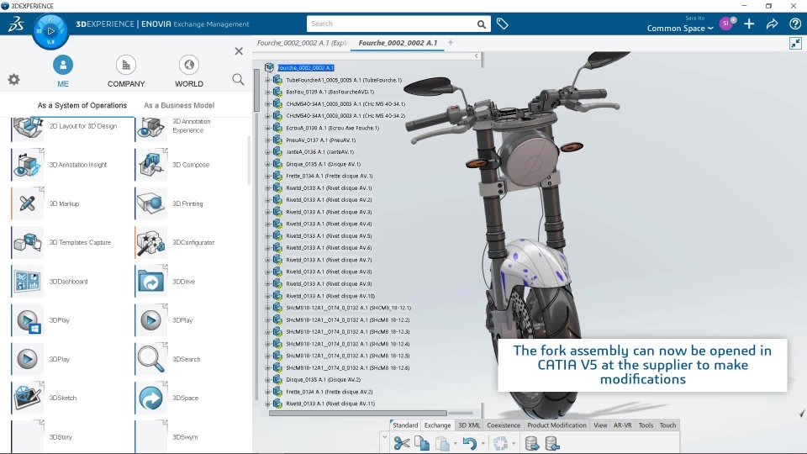Open first Fourche_0002_0002 A.1 (Explo tab

point(303,43)
